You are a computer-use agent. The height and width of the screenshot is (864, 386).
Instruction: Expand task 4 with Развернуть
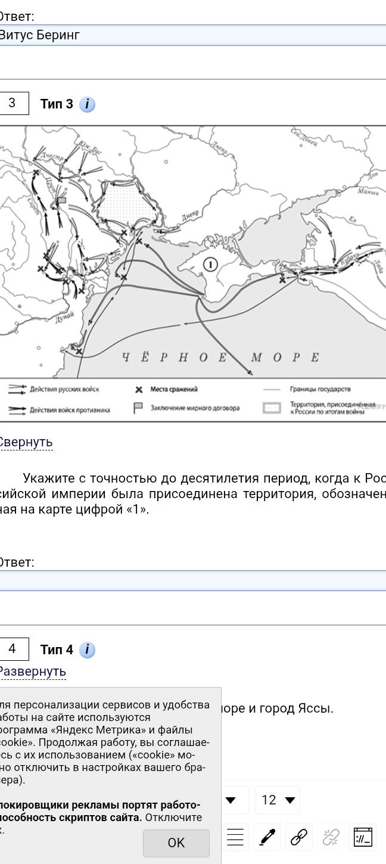[x=32, y=672]
